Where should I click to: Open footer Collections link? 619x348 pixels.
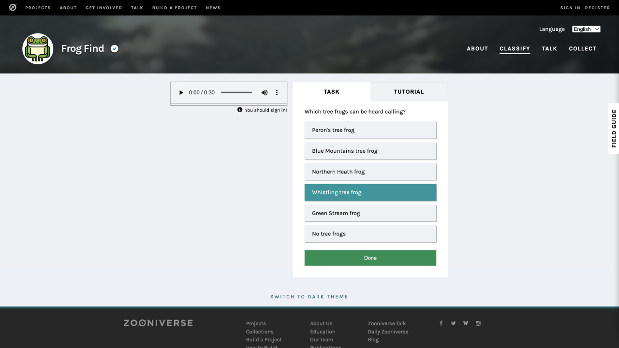tap(260, 332)
